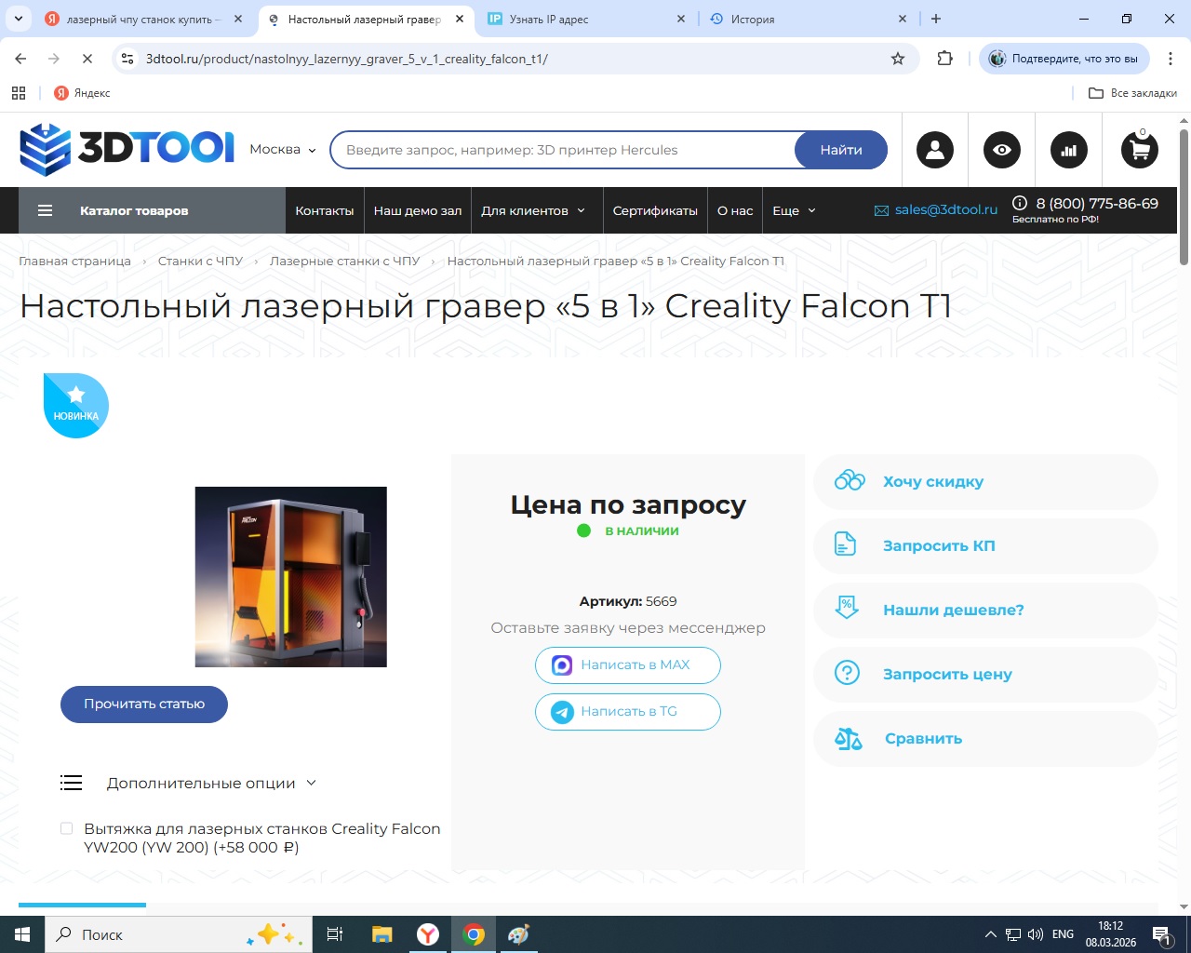Stop loading the page
Viewport: 1191px width, 953px height.
click(x=87, y=59)
